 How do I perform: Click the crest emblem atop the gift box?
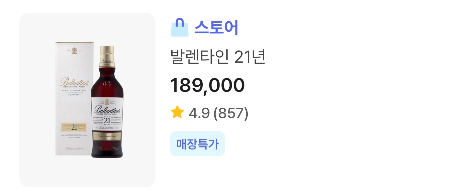(x=74, y=50)
